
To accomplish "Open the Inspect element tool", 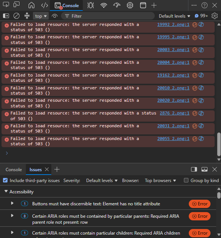I will pos(6,5).
